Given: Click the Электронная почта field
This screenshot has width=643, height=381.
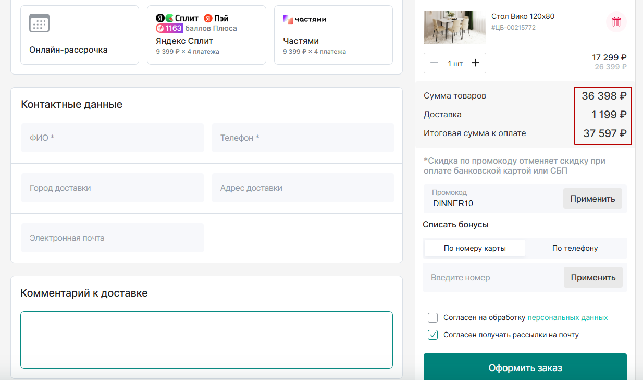Looking at the screenshot, I should [112, 238].
